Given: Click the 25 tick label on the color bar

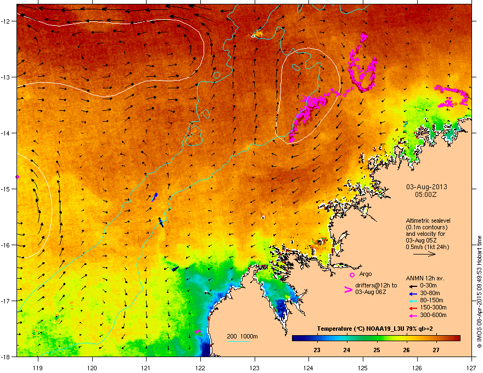Looking at the screenshot, I should tap(377, 350).
